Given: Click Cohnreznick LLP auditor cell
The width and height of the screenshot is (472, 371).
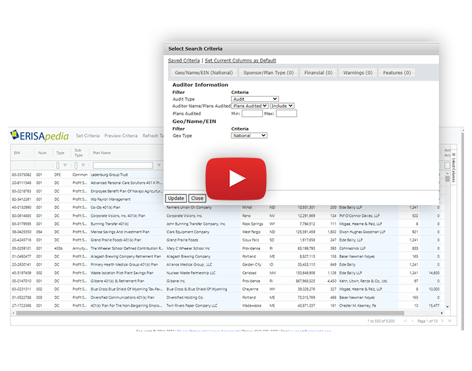Looking at the screenshot, I should point(352,249).
